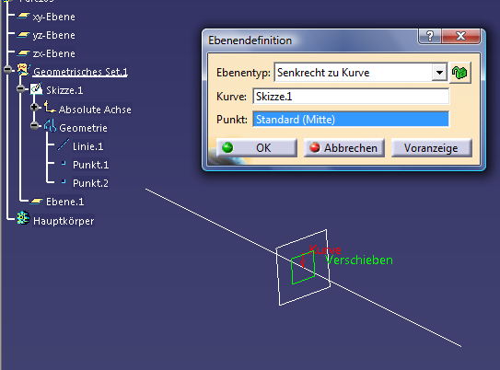Viewport: 500px width, 370px height.
Task: Click the Kurve input field
Action: [351, 97]
